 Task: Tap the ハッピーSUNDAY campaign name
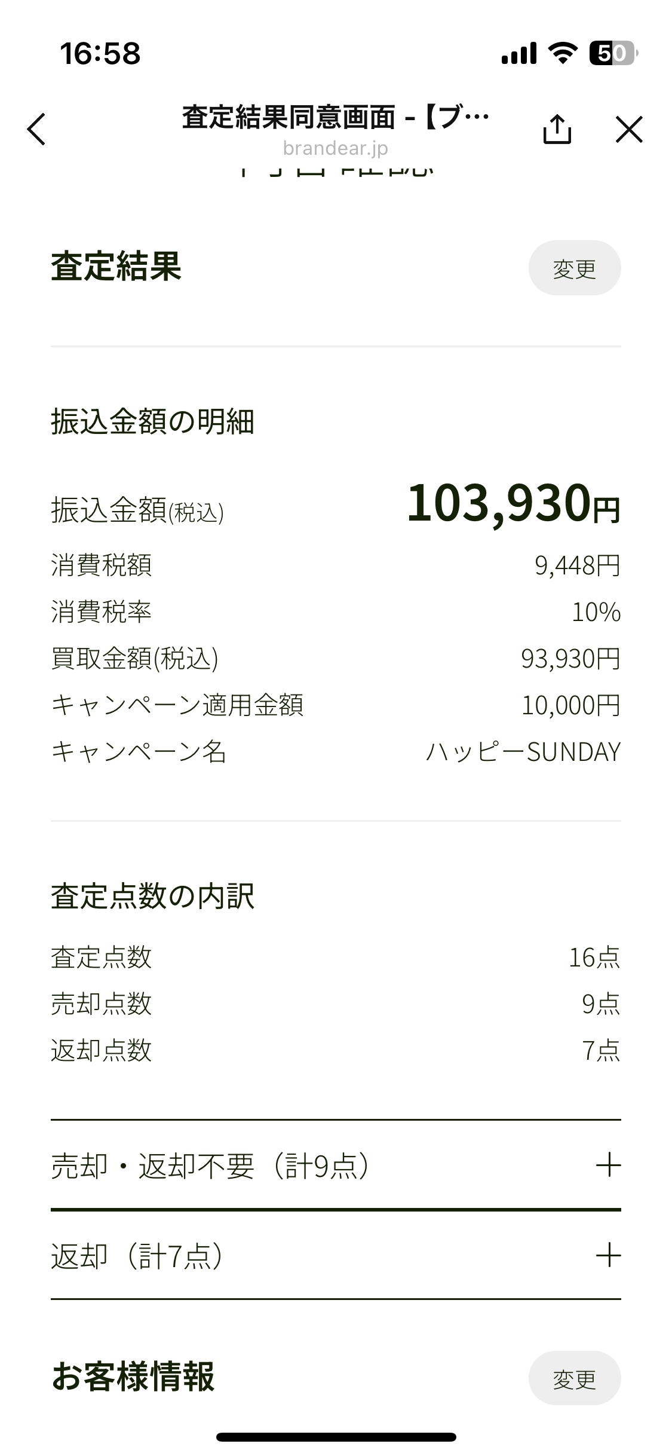[x=523, y=752]
